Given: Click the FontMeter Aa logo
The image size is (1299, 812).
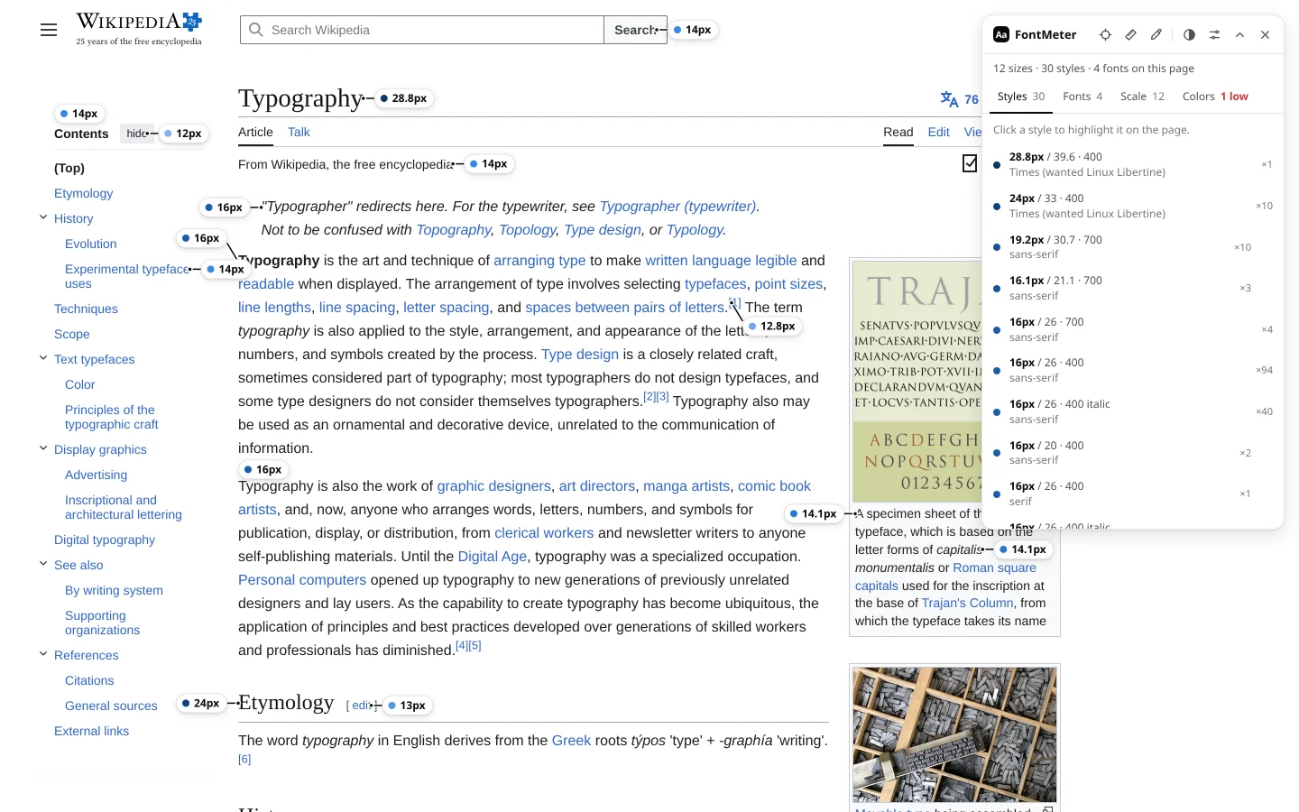Looking at the screenshot, I should coord(1001,34).
